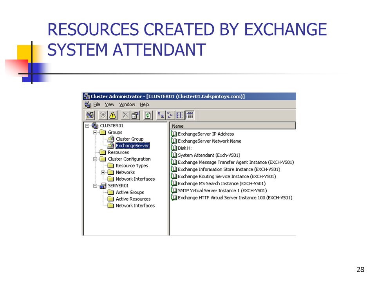Select 'ExchangeServer Network Name' text
The image size is (376, 282).
(210, 141)
